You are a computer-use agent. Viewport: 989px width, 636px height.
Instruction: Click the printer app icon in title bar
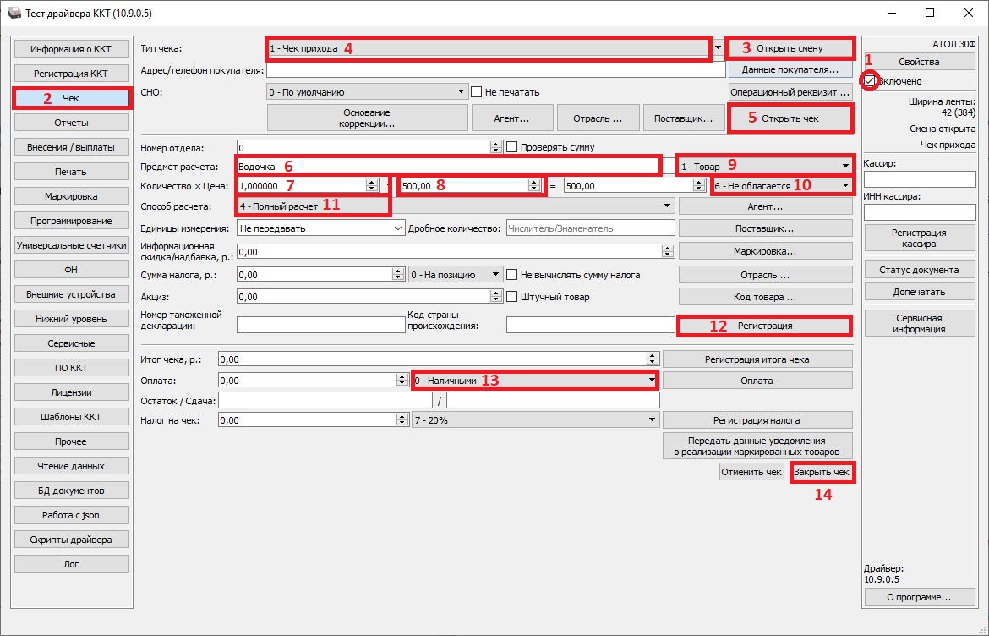click(11, 14)
